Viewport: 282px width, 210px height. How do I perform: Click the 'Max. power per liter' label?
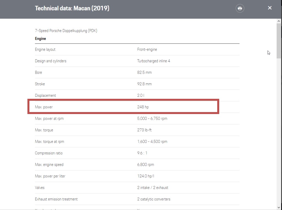point(50,176)
